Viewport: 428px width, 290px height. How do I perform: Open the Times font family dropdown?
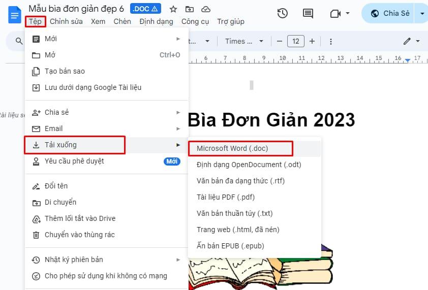244,41
